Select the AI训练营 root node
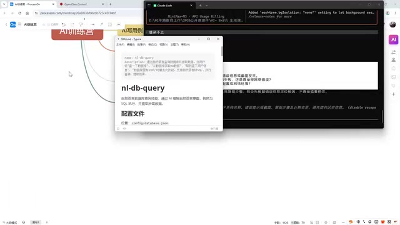The height and width of the screenshot is (225, 400). (x=77, y=34)
